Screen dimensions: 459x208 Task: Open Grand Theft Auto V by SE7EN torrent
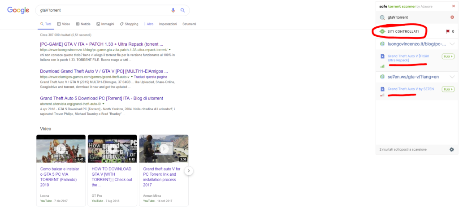[x=411, y=89]
